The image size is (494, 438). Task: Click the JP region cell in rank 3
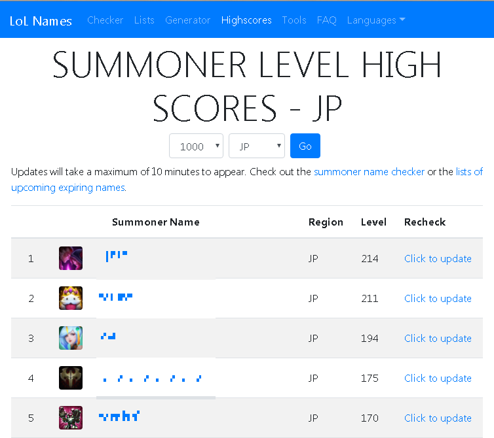tap(313, 339)
